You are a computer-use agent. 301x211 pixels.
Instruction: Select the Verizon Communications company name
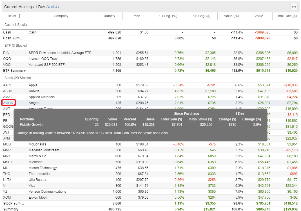(x=47, y=192)
